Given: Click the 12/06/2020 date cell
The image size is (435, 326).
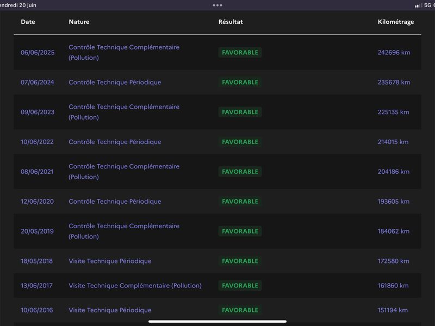Looking at the screenshot, I should coord(37,202).
